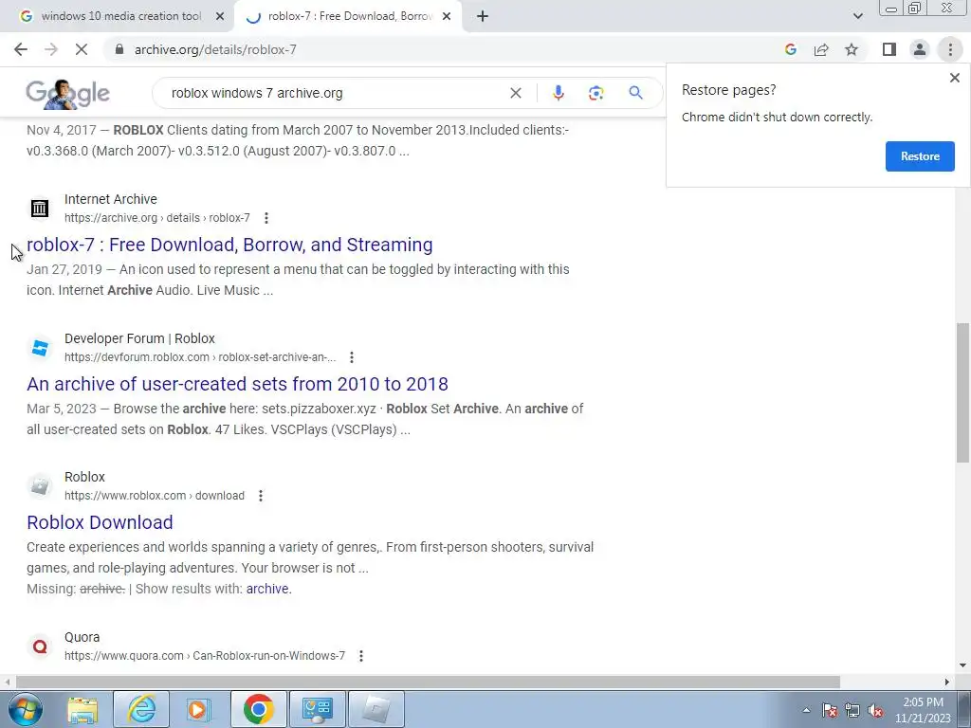This screenshot has width=971, height=728.
Task: Show results with archive link
Action: coord(268,589)
